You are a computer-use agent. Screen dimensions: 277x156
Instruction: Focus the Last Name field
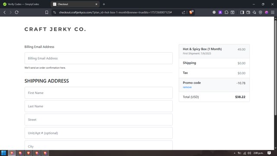click(99, 106)
